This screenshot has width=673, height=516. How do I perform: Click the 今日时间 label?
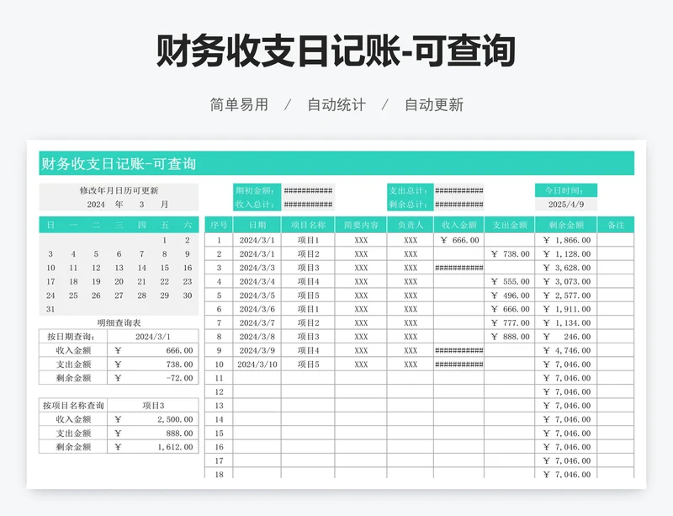pos(565,191)
